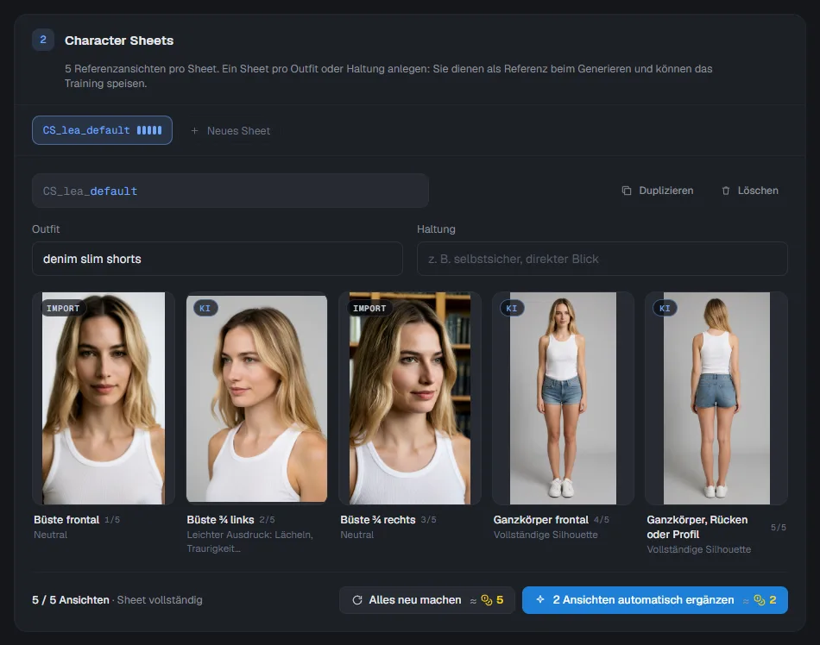
Task: Click the 5 Referenzansichten pro Sheet description
Action: coord(388,76)
